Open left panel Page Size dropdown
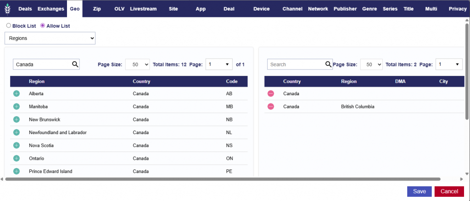This screenshot has width=470, height=201. 137,65
